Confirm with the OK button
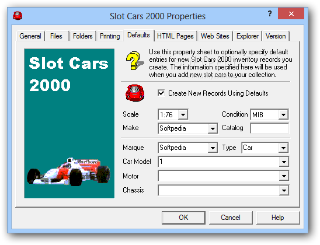 [x=183, y=218]
